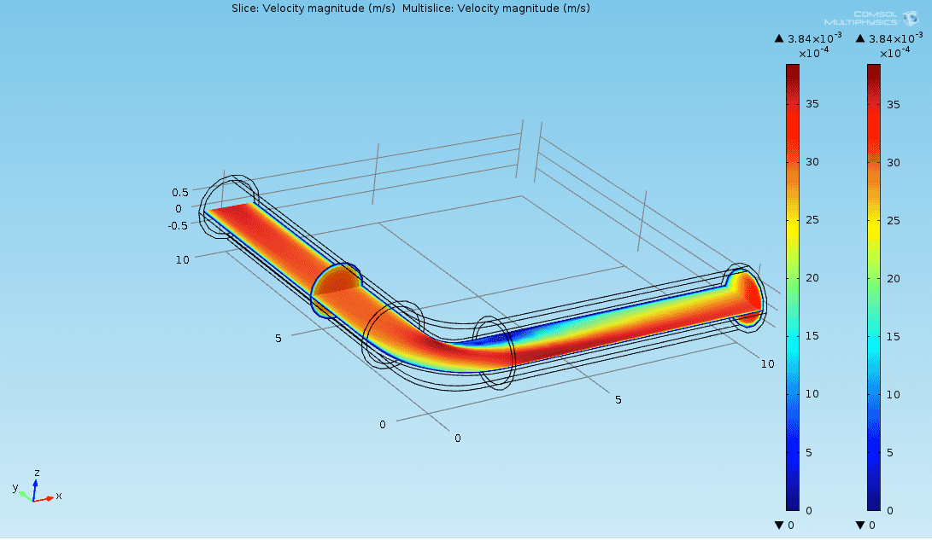This screenshot has width=932, height=540.
Task: Click the min triangle marker below right legend
Action: 859,525
